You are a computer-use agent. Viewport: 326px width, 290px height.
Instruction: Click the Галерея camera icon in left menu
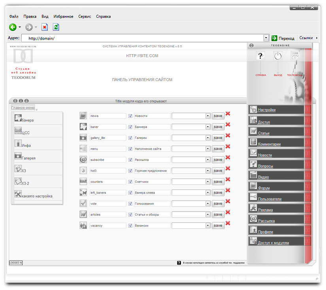coord(18,155)
